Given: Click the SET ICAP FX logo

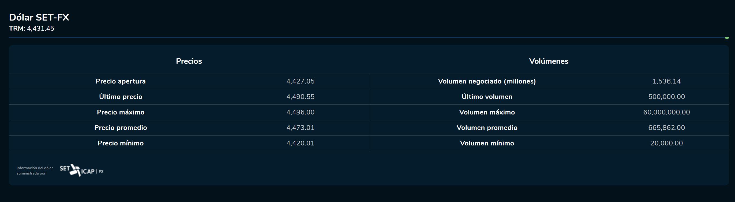Looking at the screenshot, I should (x=82, y=171).
